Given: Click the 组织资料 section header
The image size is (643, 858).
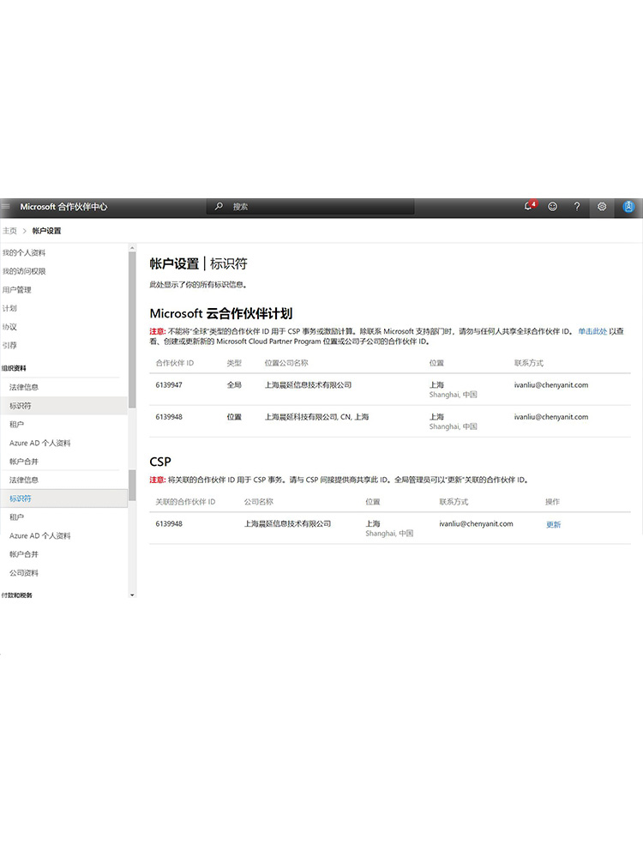Looking at the screenshot, I should tap(14, 368).
